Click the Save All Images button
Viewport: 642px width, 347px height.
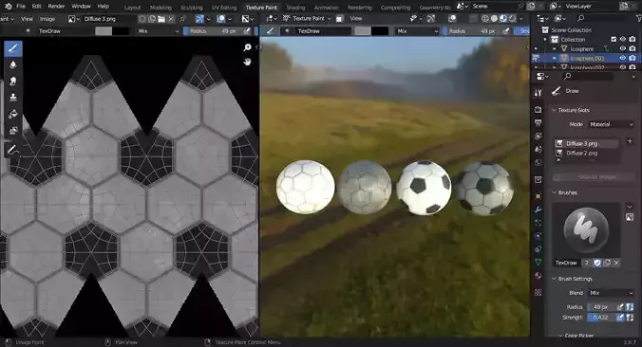click(x=593, y=177)
